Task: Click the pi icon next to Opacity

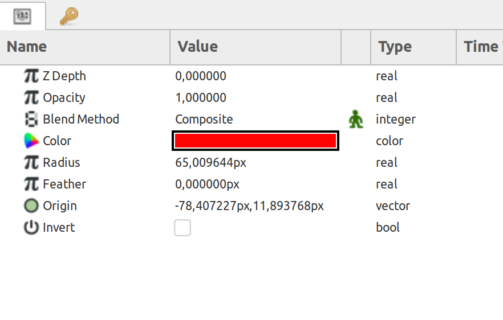Action: (x=31, y=98)
